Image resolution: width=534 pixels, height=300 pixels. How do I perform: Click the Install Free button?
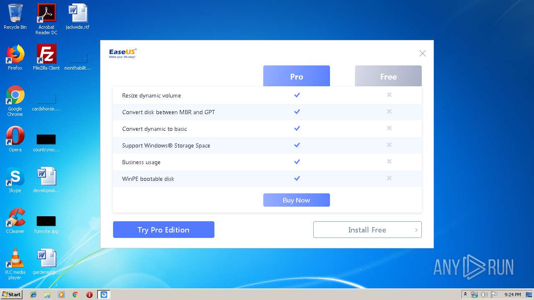pyautogui.click(x=368, y=230)
